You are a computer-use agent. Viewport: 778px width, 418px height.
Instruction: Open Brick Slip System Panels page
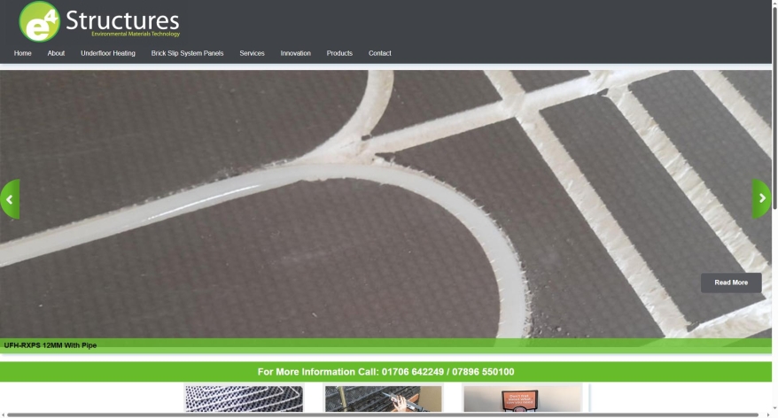point(187,53)
